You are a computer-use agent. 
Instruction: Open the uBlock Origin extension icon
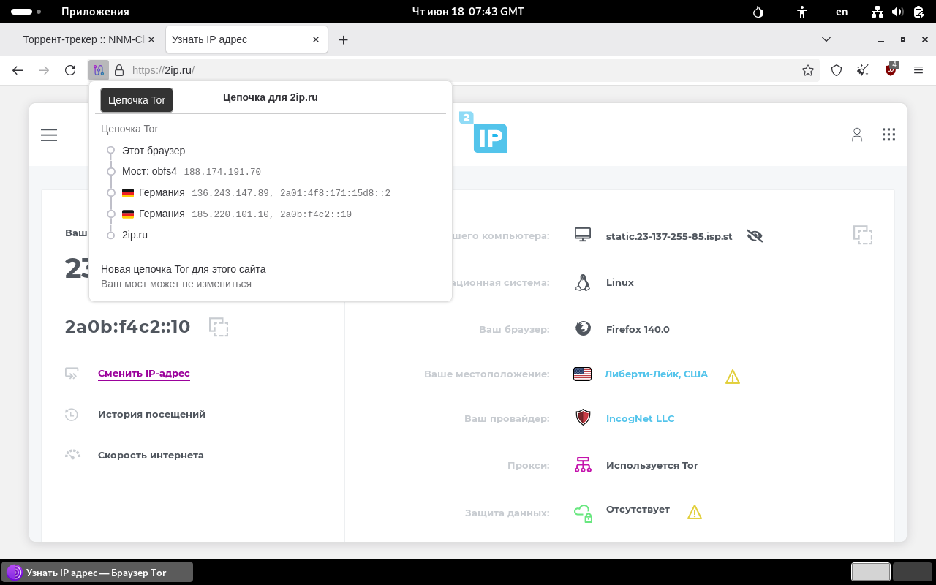tap(891, 70)
